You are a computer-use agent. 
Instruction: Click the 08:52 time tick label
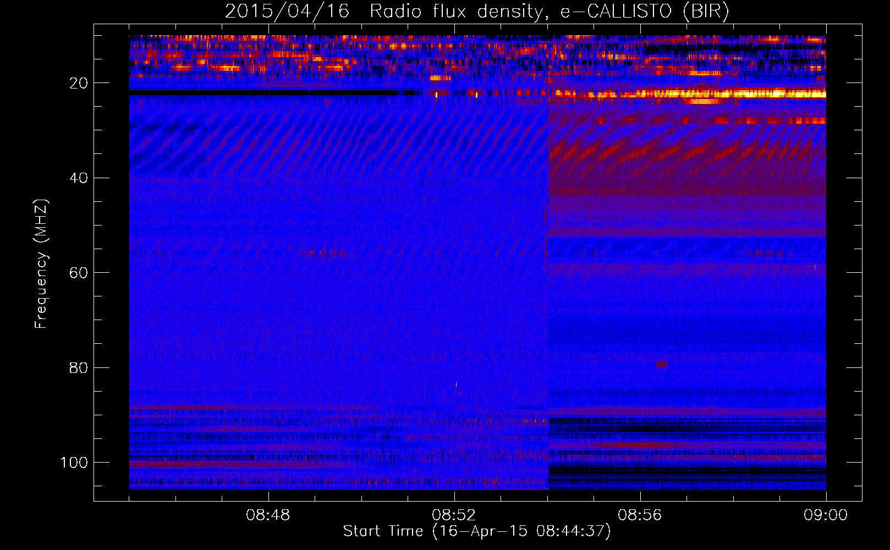pos(454,515)
